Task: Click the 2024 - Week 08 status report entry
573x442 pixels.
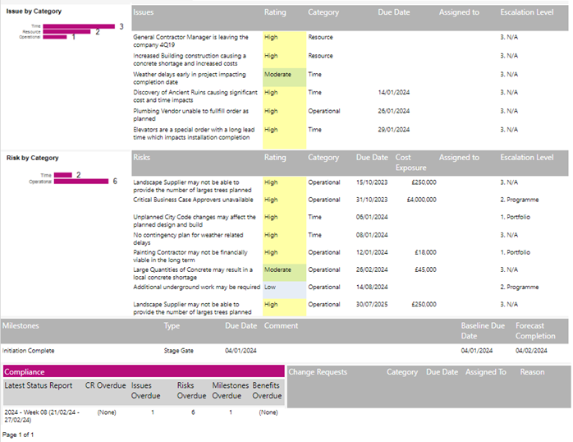Action: pos(41,415)
